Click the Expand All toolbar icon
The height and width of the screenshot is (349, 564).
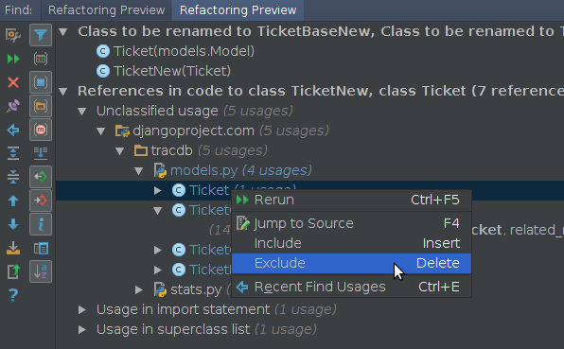(13, 153)
